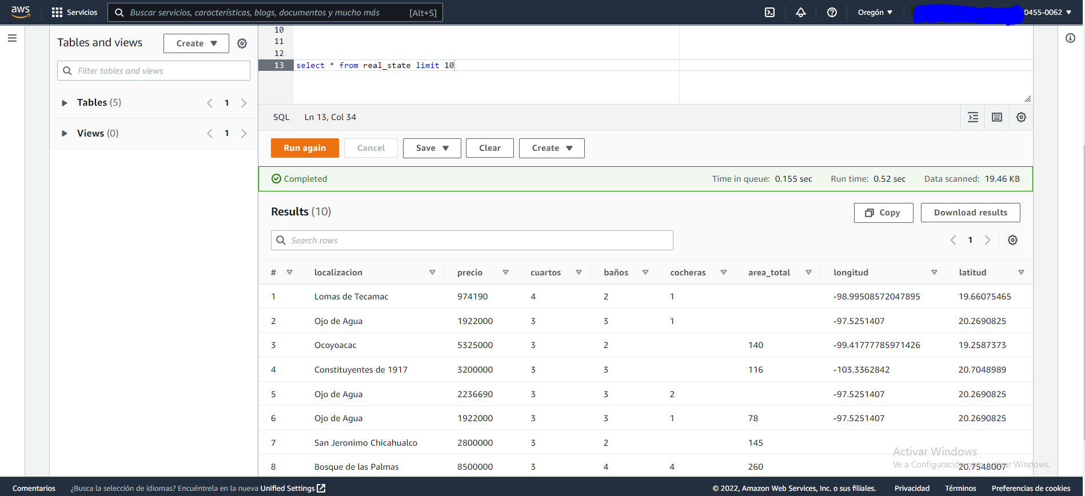Open the Save dropdown button
The image size is (1085, 496).
432,148
